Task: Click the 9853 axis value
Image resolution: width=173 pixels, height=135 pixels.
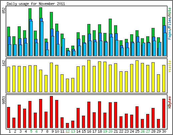Action: (x=4, y=100)
